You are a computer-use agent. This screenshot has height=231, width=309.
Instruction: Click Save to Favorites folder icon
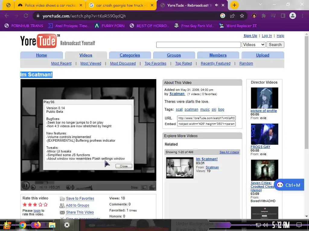pos(62,199)
